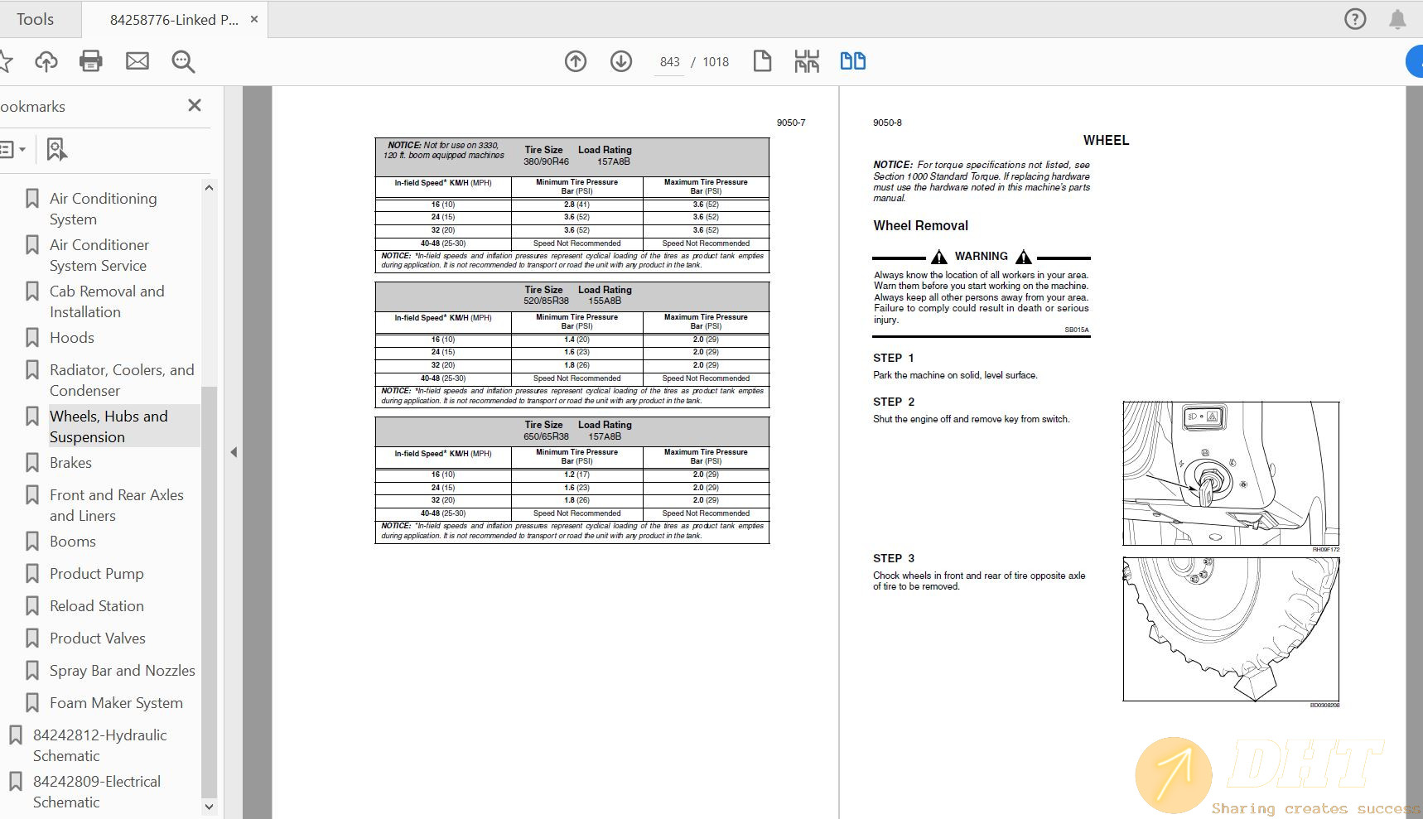Click bookmark icon beside Brakes
This screenshot has width=1423, height=819.
pos(32,462)
